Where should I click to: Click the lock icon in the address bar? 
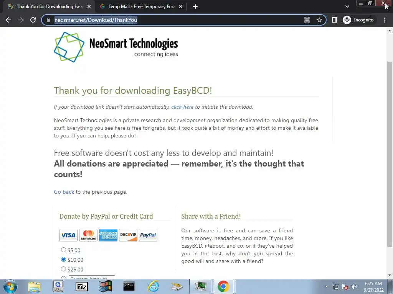(48, 20)
